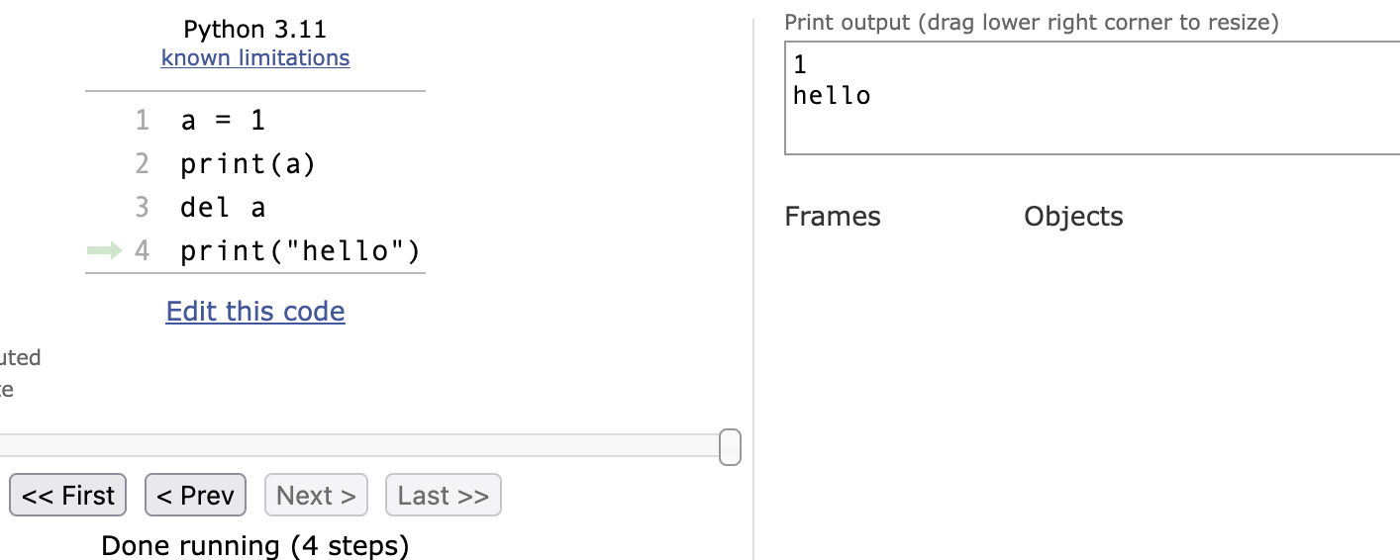Click the "Done running (4 steps)" status text

[255, 546]
